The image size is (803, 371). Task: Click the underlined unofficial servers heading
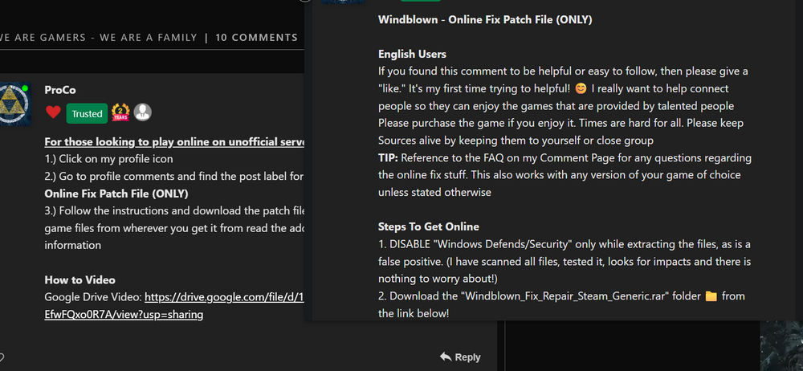pyautogui.click(x=174, y=141)
